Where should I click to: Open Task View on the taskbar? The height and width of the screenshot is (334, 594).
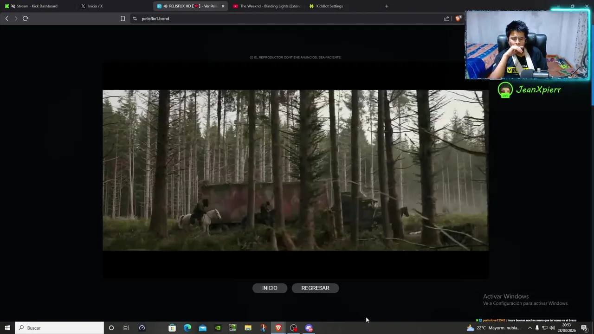pyautogui.click(x=126, y=328)
